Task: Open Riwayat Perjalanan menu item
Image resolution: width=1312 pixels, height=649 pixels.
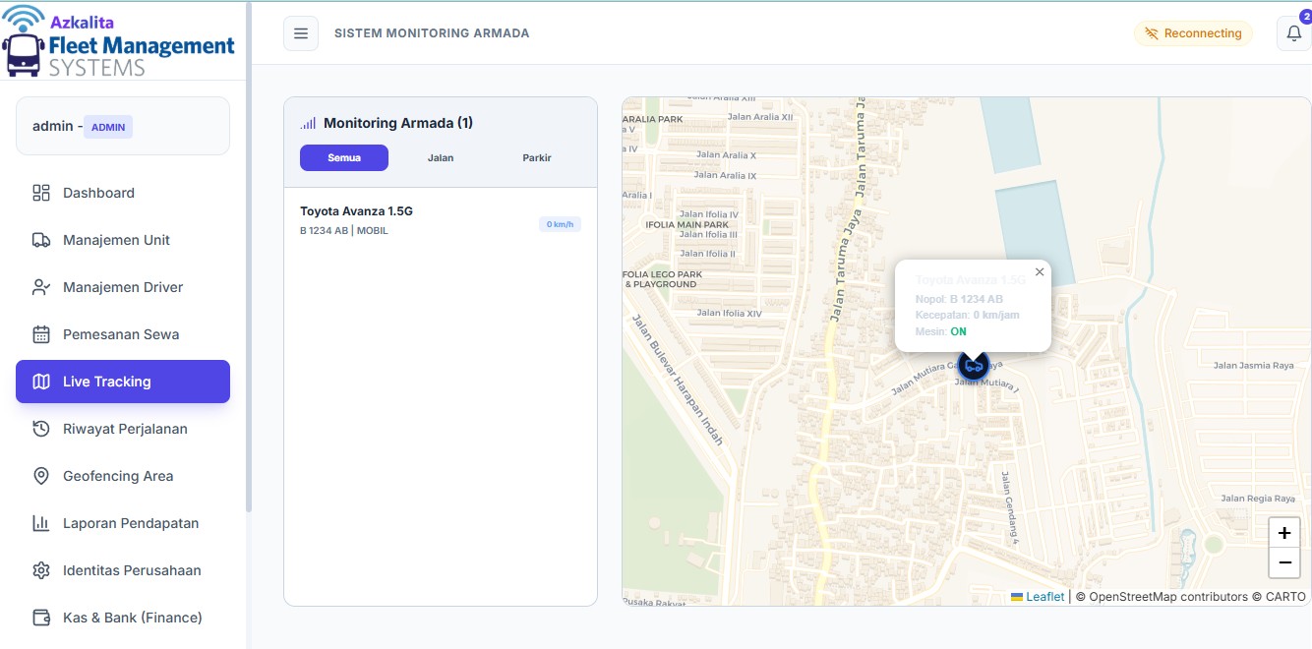Action: tap(123, 429)
